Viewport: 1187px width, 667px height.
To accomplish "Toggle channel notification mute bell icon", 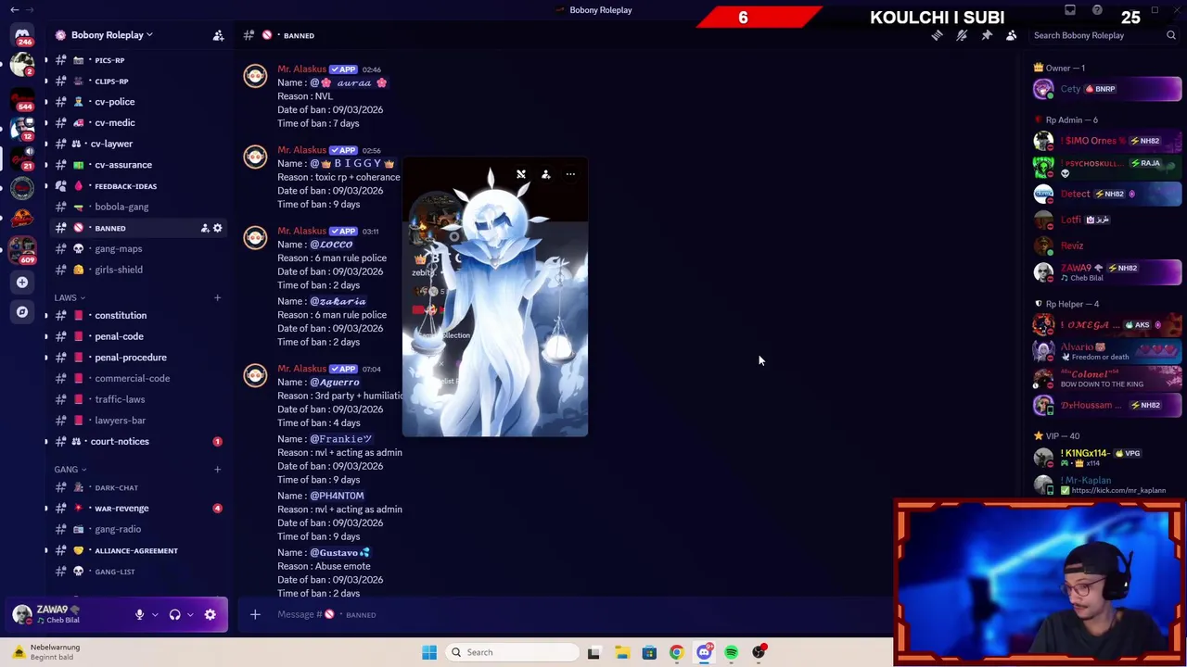I will [962, 35].
